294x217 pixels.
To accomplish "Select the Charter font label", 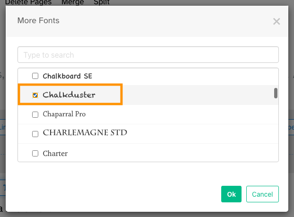I will click(55, 153).
